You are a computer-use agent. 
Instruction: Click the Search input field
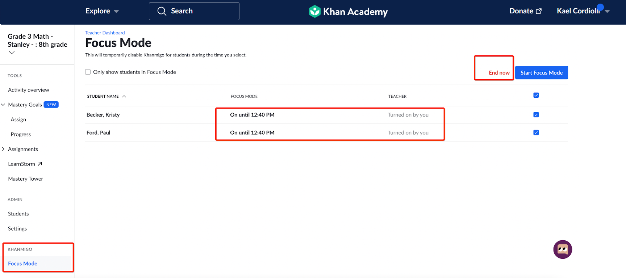tap(194, 11)
